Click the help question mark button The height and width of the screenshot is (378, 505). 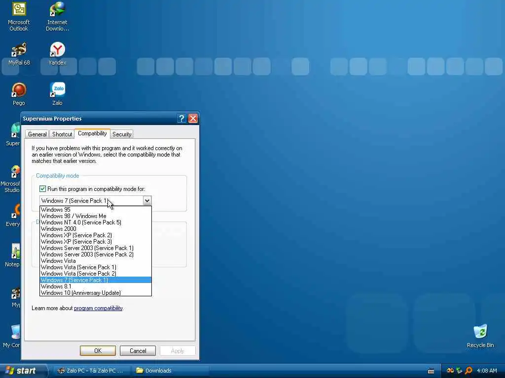(181, 119)
